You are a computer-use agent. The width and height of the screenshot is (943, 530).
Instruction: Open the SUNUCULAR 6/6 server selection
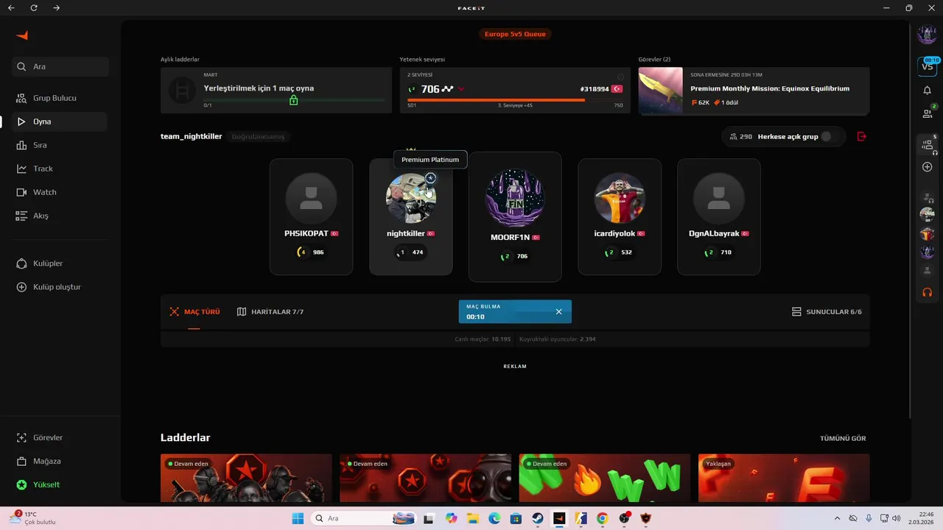click(x=827, y=311)
